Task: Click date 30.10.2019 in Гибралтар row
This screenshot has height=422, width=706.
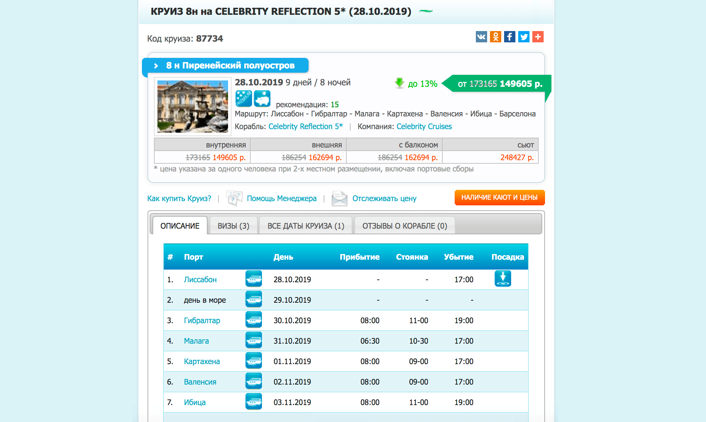Action: tap(292, 320)
